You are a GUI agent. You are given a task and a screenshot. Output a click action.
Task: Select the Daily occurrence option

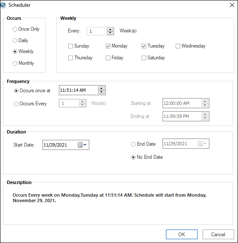(20, 40)
